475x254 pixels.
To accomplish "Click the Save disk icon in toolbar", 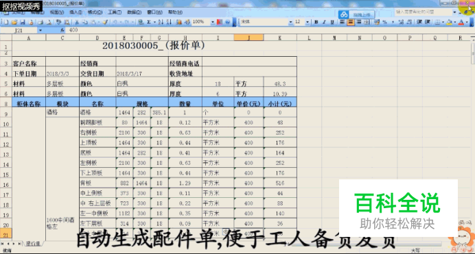I will [x=23, y=22].
